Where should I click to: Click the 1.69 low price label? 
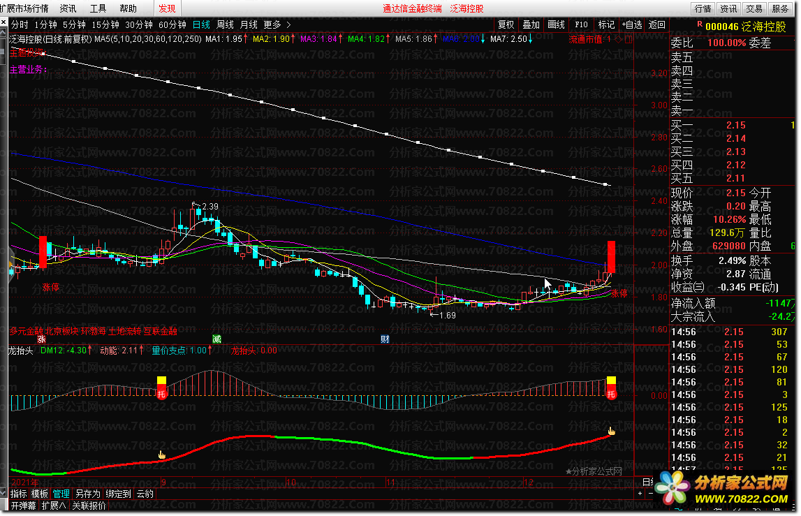click(448, 315)
